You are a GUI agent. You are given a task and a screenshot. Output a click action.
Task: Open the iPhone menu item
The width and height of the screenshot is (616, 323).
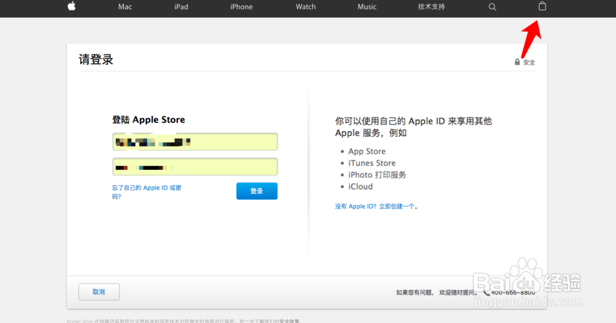tap(241, 7)
